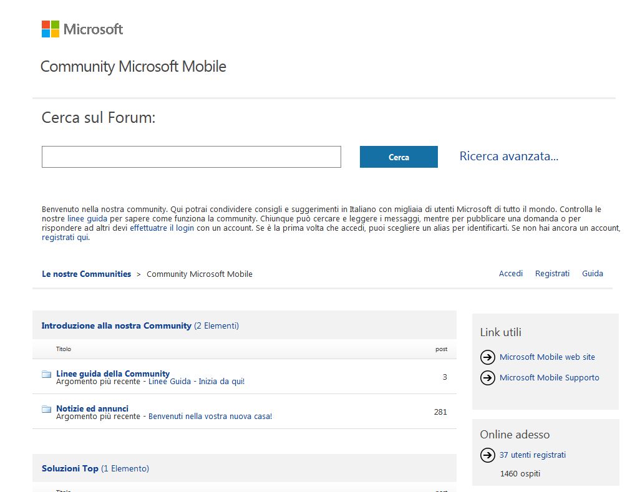Click the Online adesso heading
This screenshot has height=492, width=640.
[x=515, y=435]
